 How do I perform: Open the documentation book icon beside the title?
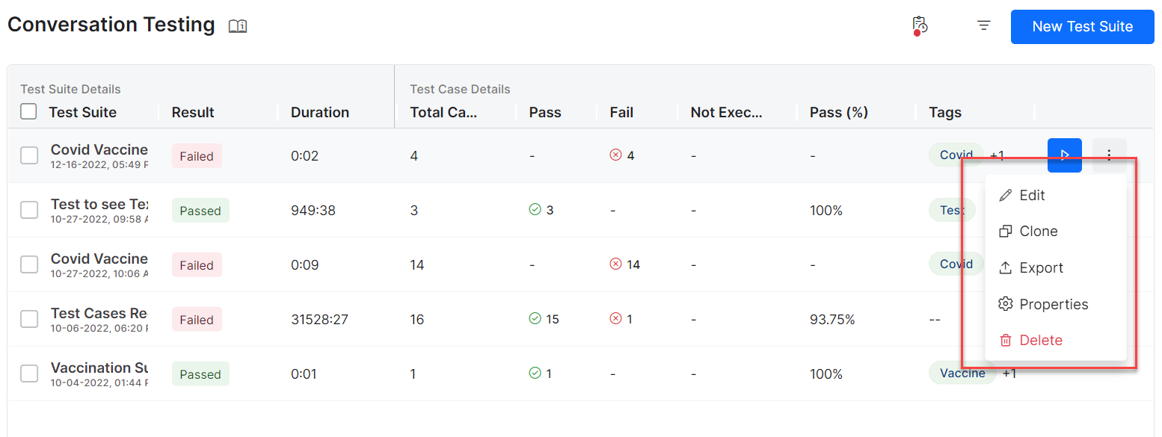click(238, 26)
